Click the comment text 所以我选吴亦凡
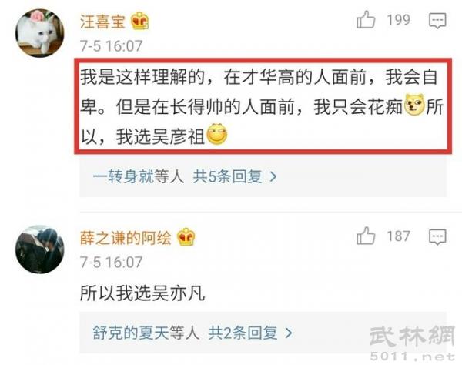Screen dimensions: 462x365 142,293
